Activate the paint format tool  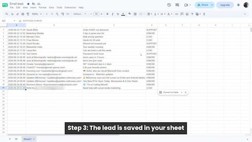(x=28, y=14)
